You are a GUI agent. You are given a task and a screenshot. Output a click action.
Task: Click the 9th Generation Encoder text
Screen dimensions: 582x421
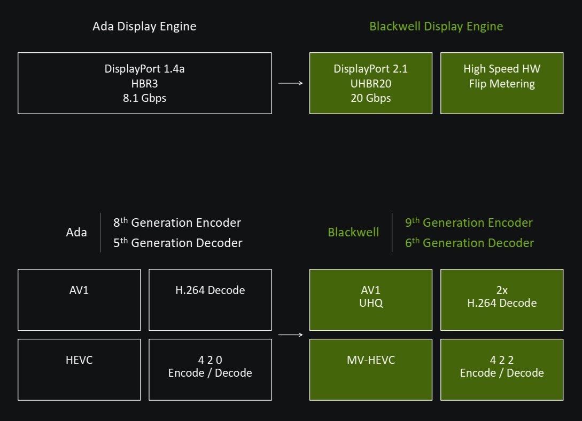click(x=469, y=223)
